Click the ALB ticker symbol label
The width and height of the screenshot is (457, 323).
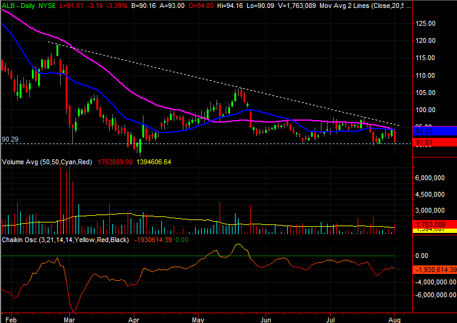coord(9,4)
